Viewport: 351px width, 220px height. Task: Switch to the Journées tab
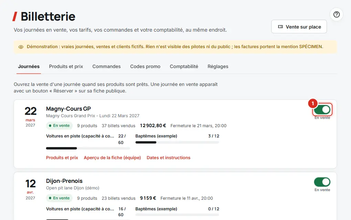tap(29, 66)
